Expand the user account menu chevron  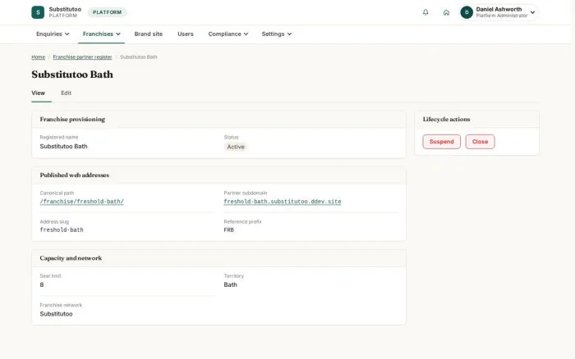coord(532,12)
